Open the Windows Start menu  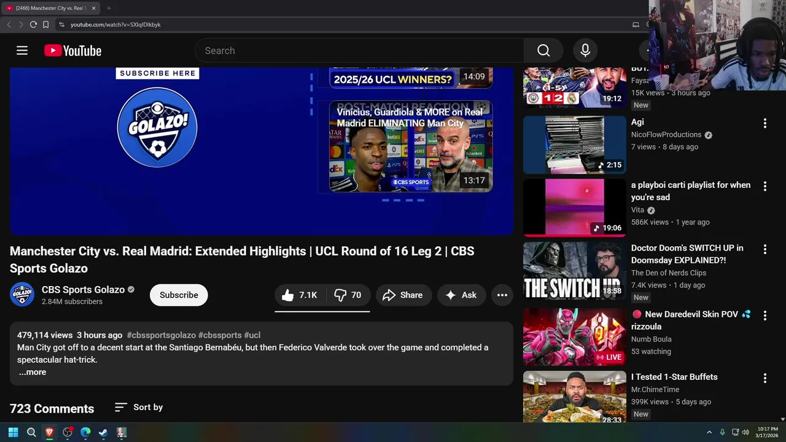click(x=14, y=432)
